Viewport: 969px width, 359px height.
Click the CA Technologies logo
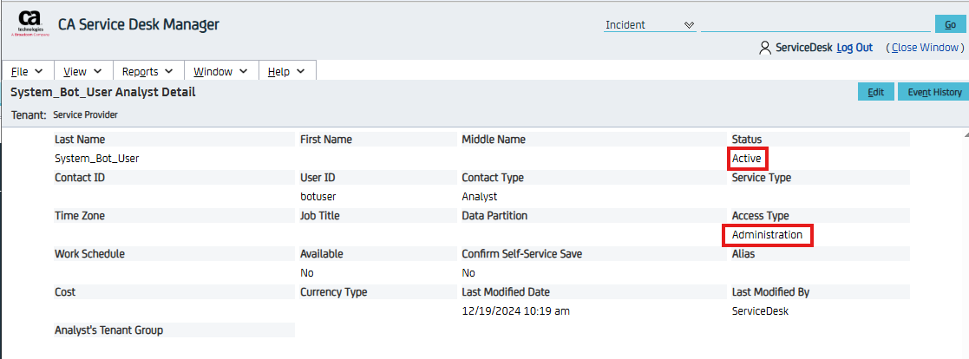click(29, 24)
